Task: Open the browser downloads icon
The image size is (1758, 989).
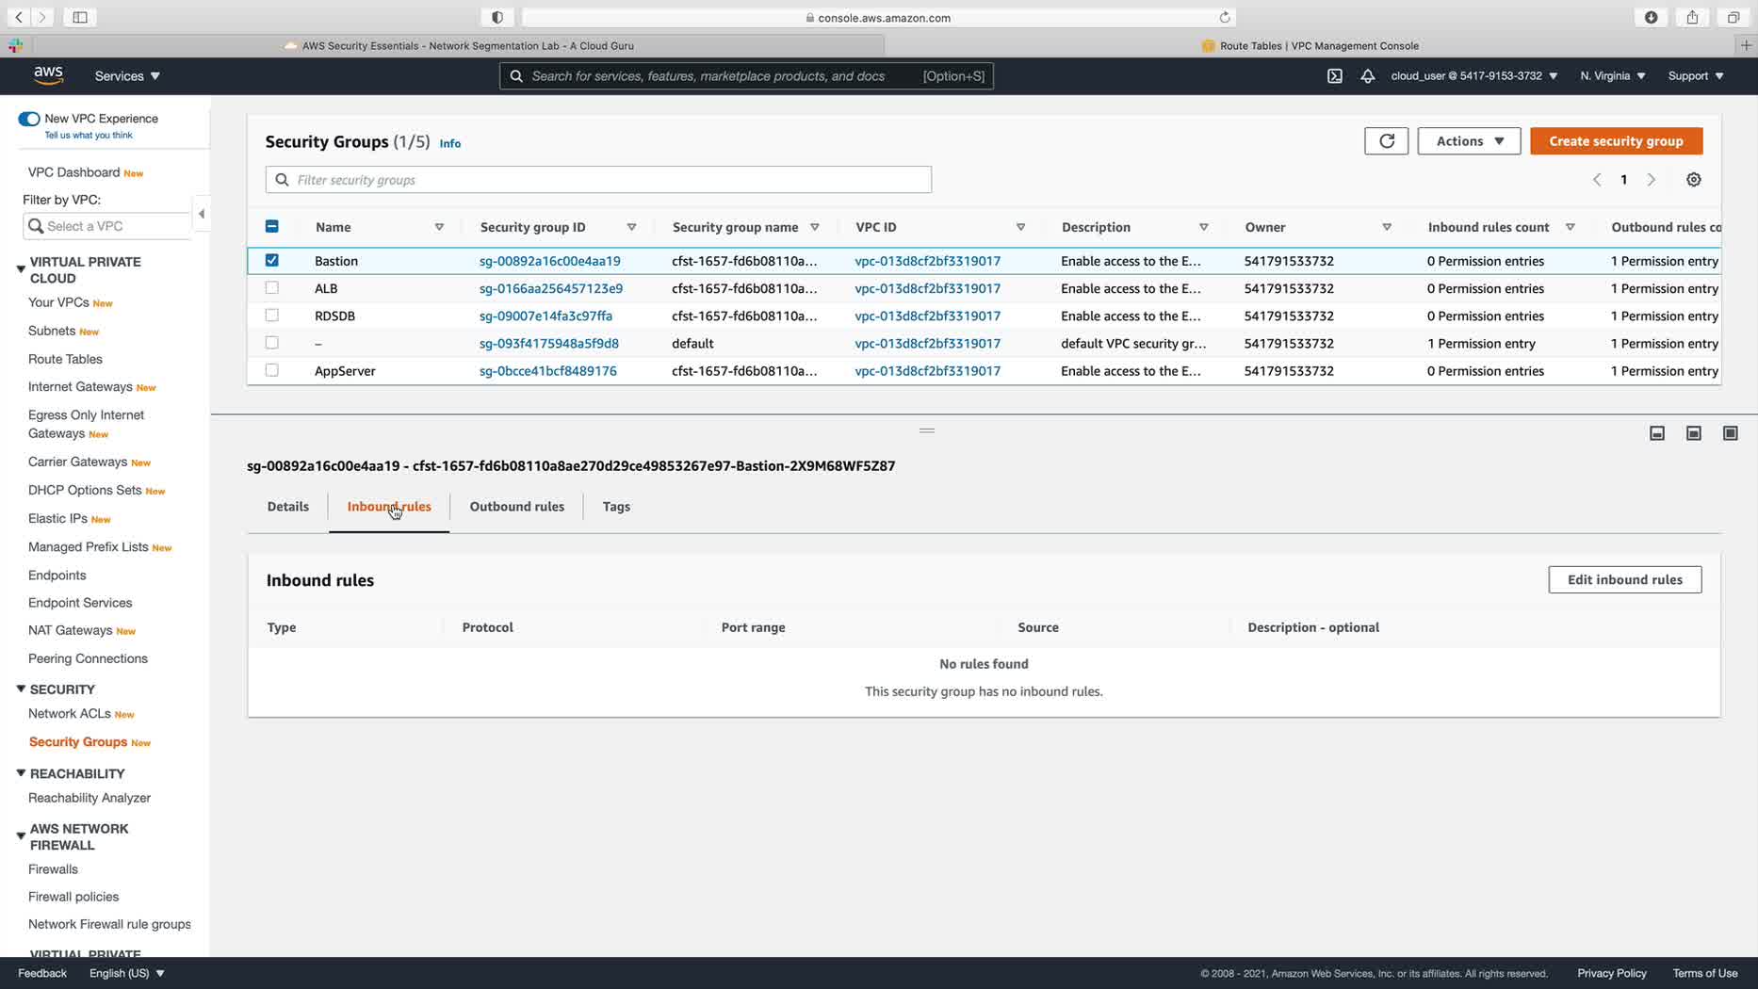Action: 1652,17
